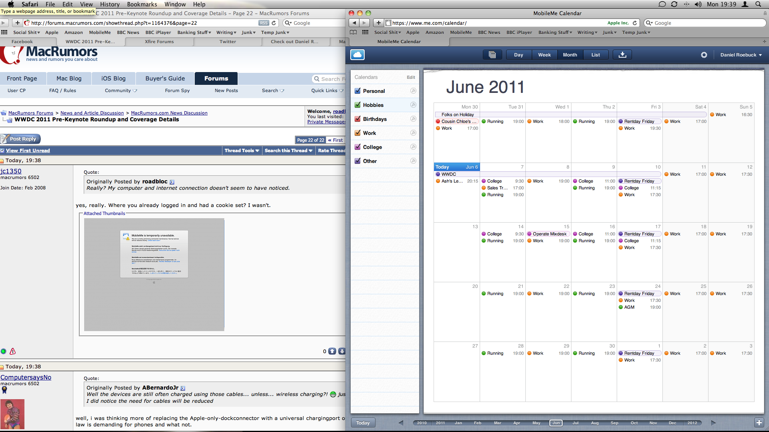Show all bookmarks in MobileMe Calendar window
769x432 pixels.
[353, 32]
